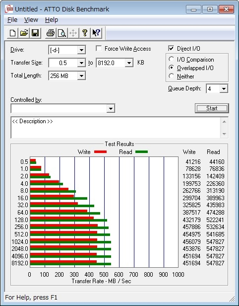
Task: Open the Queue Depth dropdown
Action: tap(224, 89)
